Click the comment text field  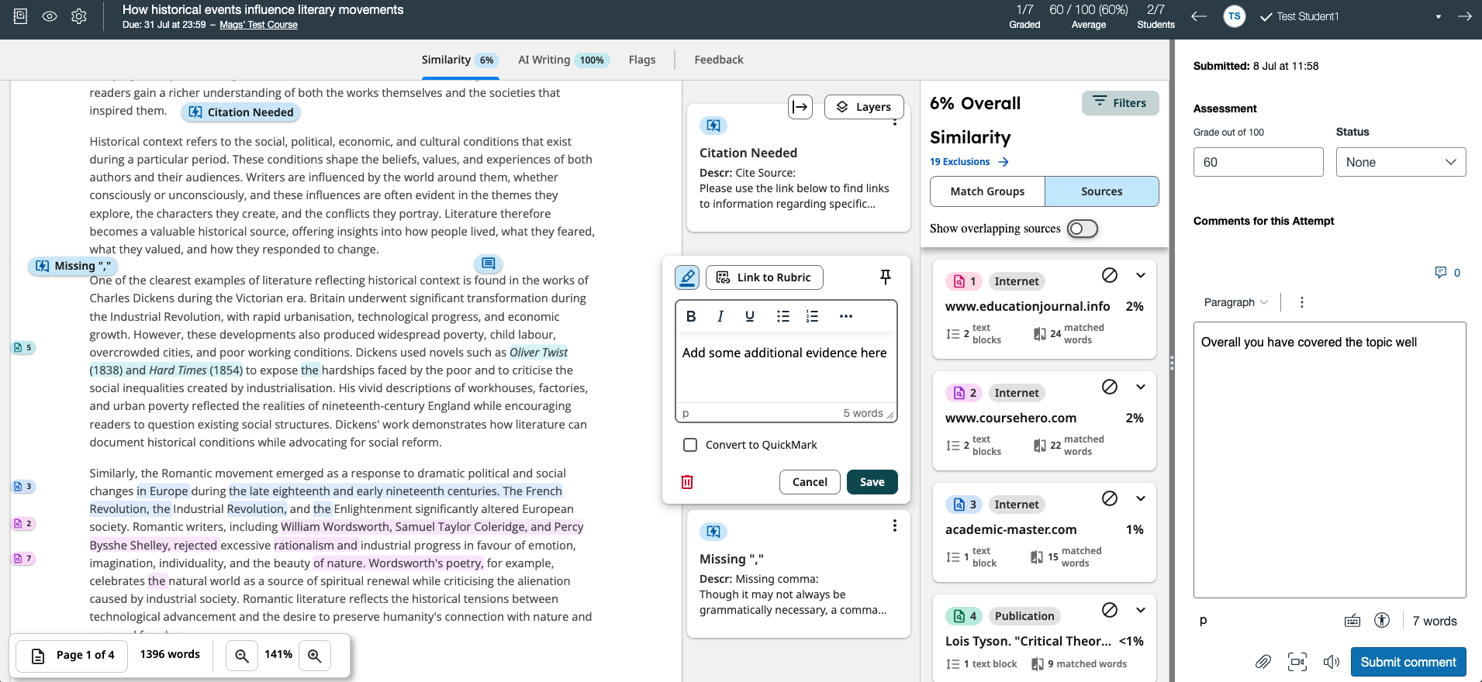coord(786,368)
